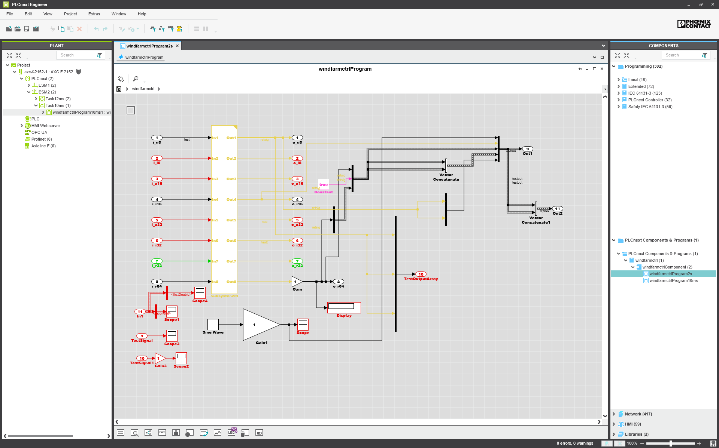
Task: Collapse the Project tree node
Action: (x=7, y=65)
